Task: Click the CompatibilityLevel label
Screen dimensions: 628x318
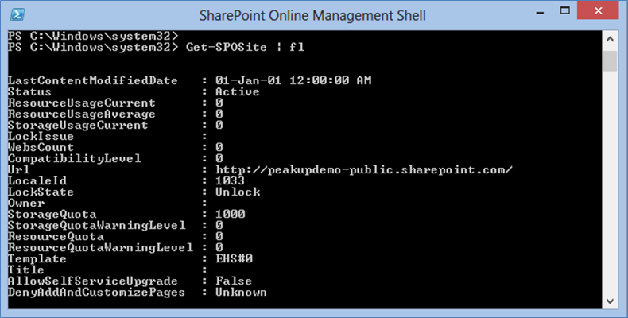Action: [x=74, y=158]
